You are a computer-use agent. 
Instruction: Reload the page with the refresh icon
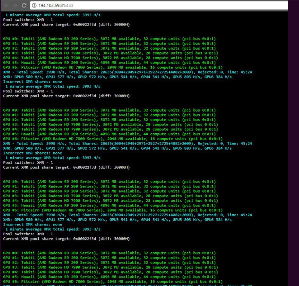click(x=24, y=5)
